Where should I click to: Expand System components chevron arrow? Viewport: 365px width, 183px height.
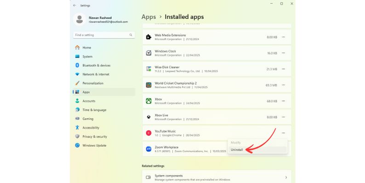pos(286,177)
